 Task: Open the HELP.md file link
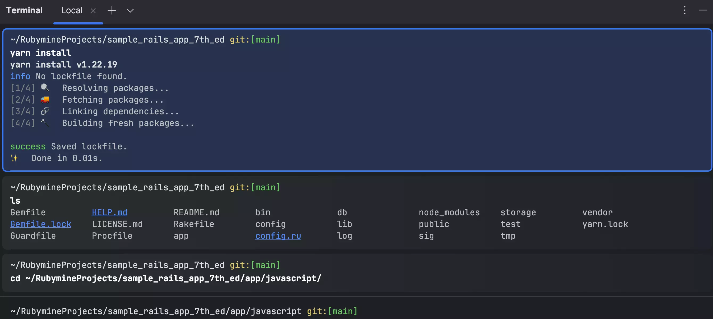click(109, 212)
